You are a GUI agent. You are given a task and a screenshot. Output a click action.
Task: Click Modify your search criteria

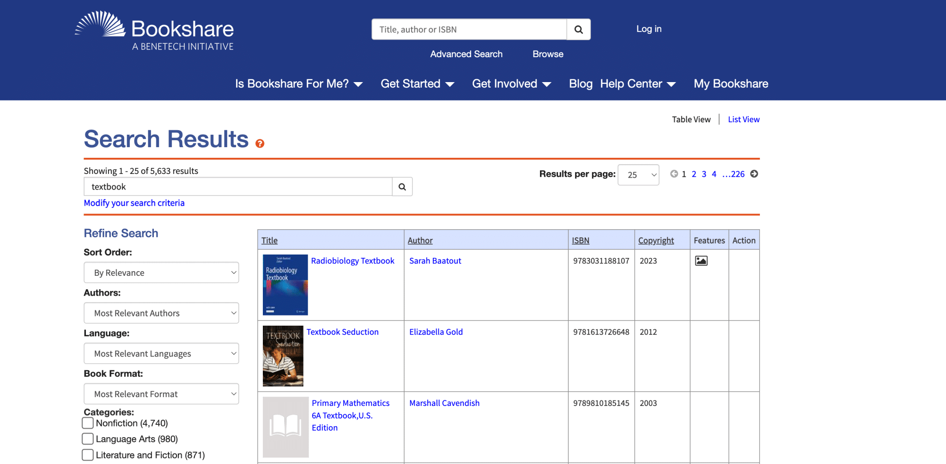[134, 202]
